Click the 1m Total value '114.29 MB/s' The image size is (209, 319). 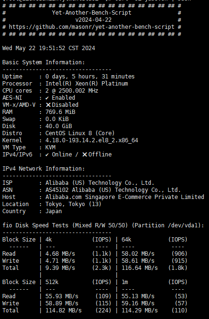[x=139, y=310]
